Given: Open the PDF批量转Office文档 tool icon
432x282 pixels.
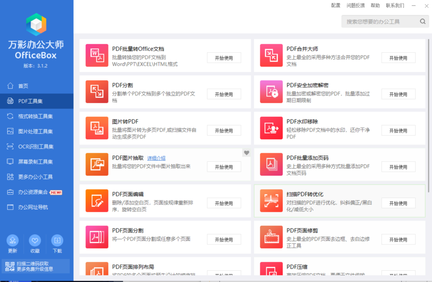Looking at the screenshot, I should pyautogui.click(x=96, y=55).
